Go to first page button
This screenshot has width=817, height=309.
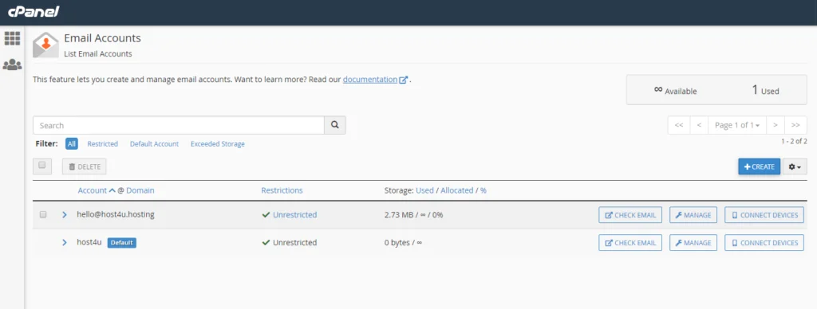(679, 125)
